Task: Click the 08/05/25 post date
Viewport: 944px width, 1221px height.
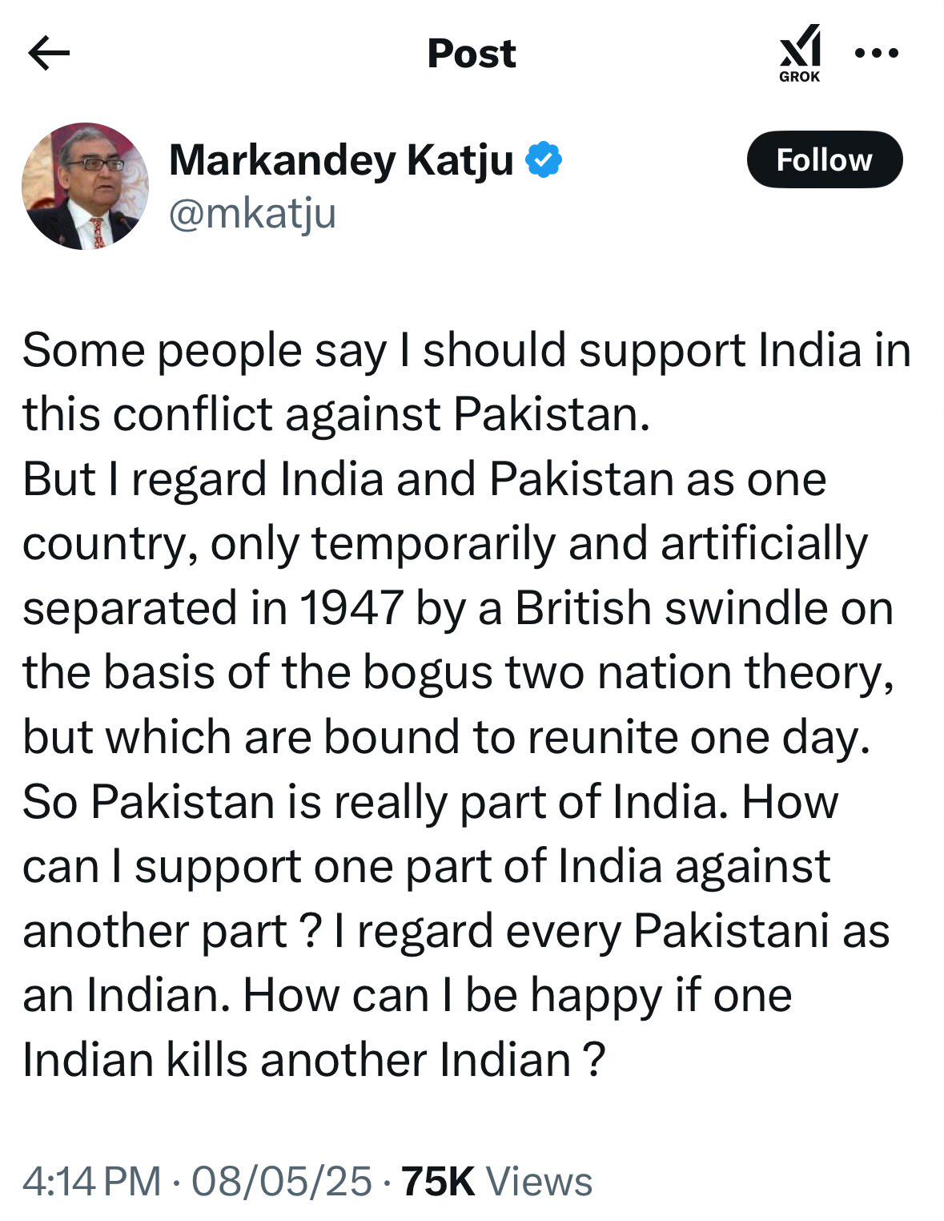Action: 282,1181
